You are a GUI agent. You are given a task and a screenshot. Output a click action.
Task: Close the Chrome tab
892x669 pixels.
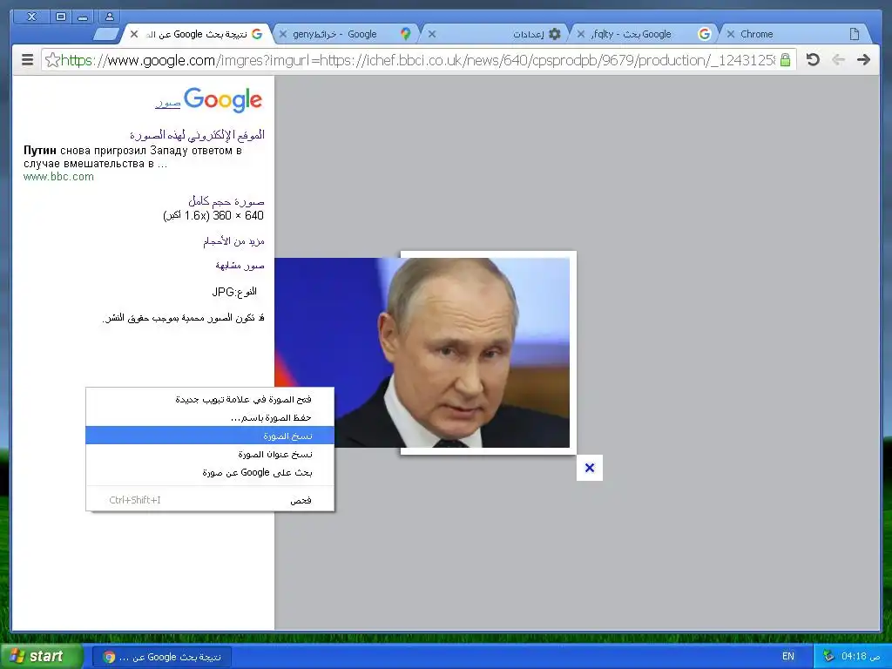tap(731, 34)
